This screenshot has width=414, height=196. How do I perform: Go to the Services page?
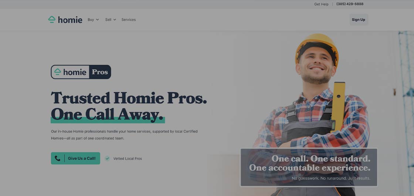[129, 20]
